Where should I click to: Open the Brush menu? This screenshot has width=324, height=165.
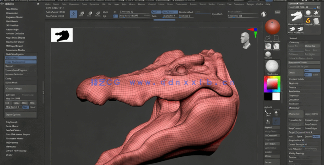[x=56, y=4]
